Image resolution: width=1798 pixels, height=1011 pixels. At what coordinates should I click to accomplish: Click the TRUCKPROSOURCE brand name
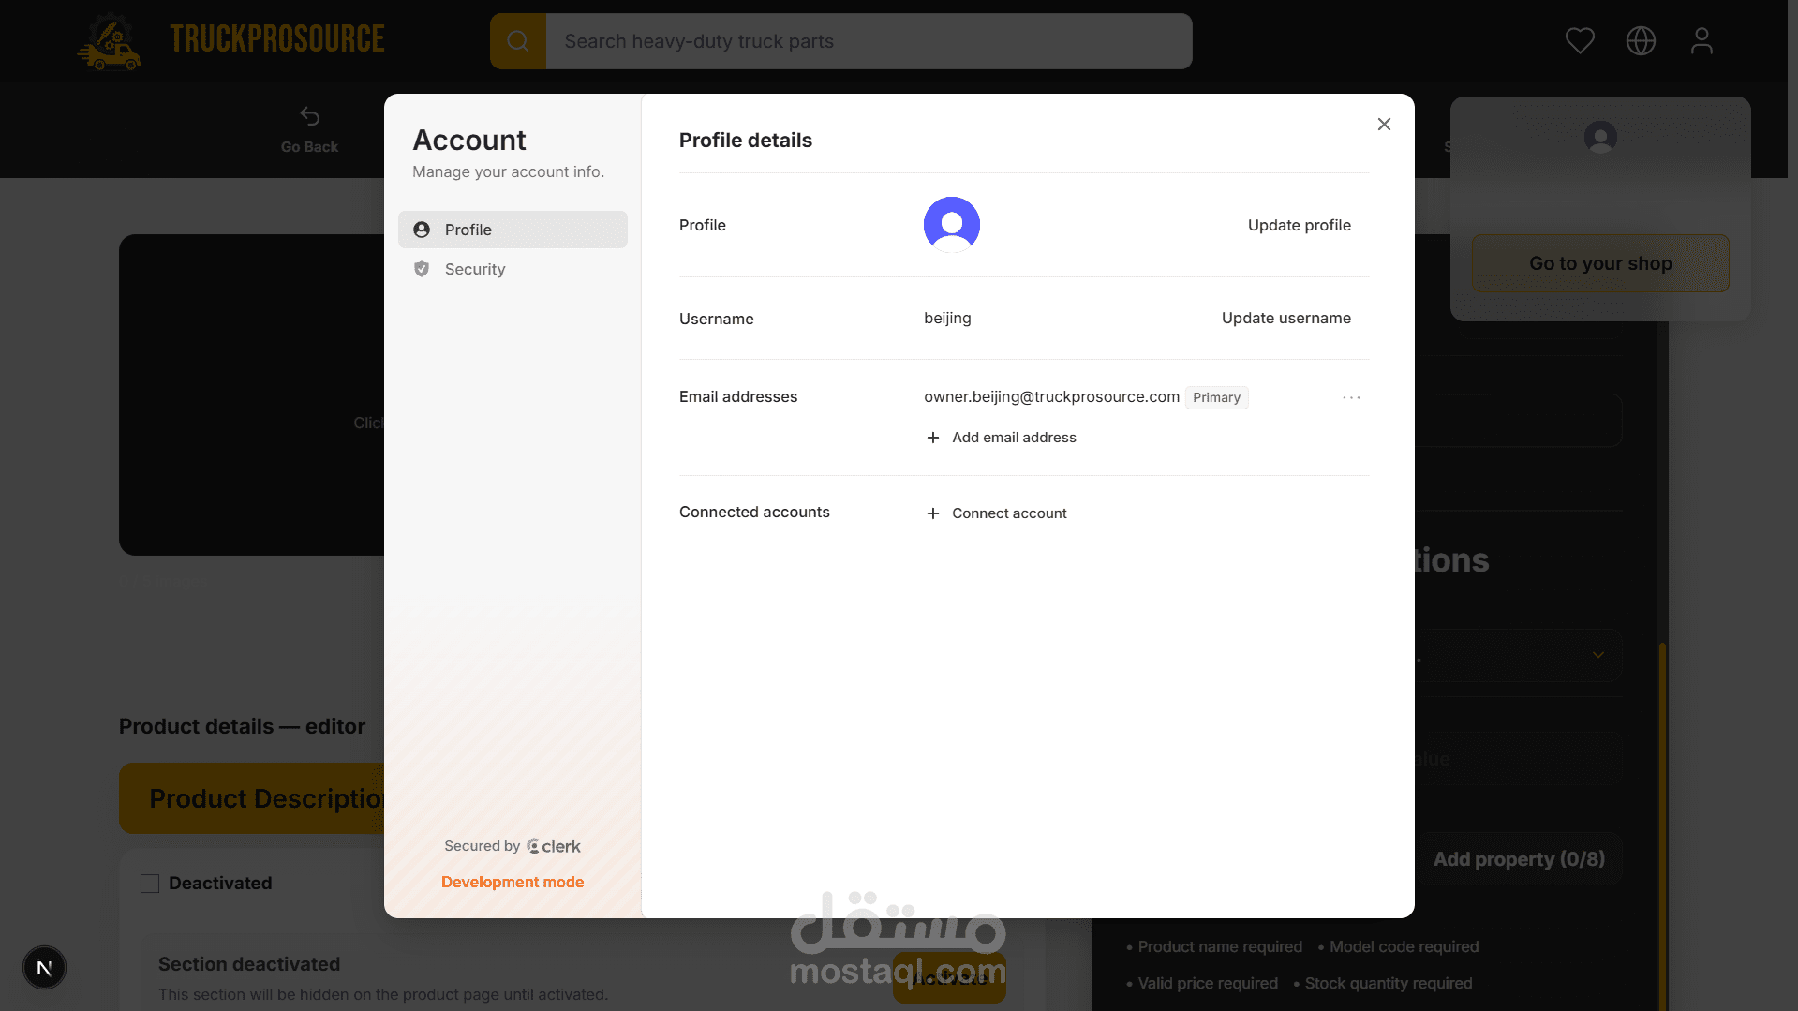pos(277,39)
